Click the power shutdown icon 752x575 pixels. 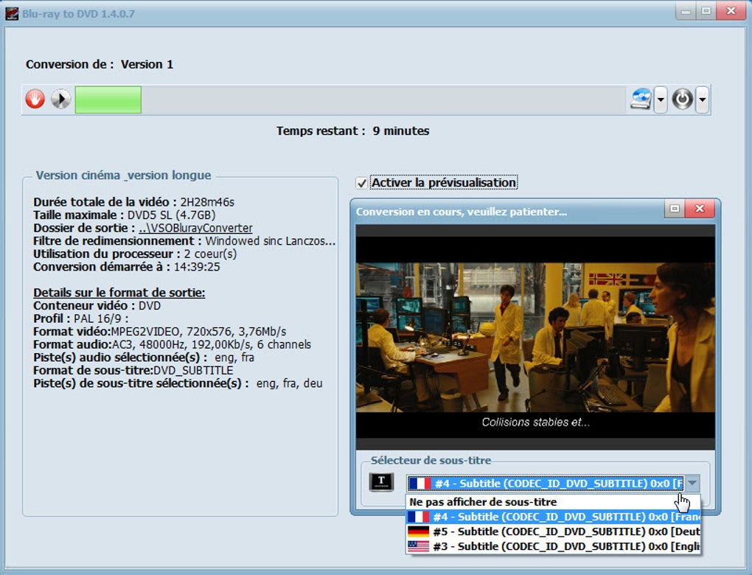click(x=683, y=100)
